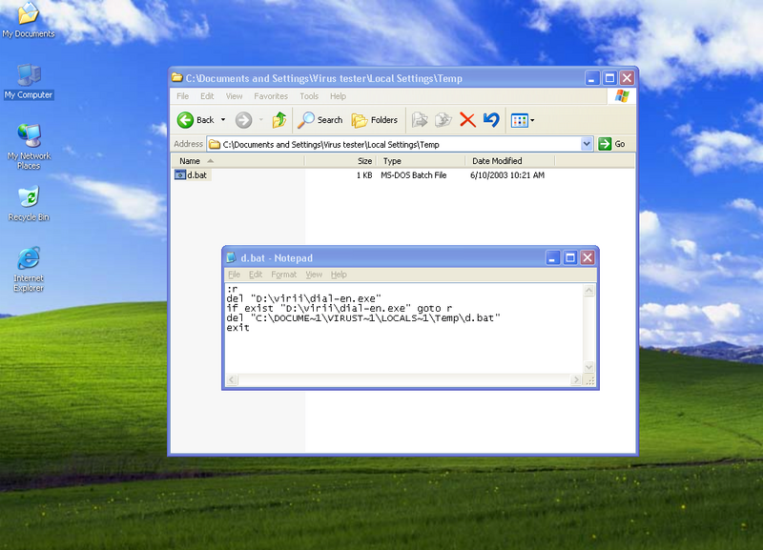
Task: Sort by Size column header
Action: (340, 161)
